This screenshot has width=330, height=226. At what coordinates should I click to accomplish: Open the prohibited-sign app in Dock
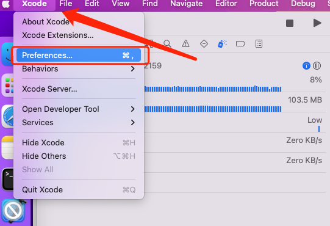13,210
